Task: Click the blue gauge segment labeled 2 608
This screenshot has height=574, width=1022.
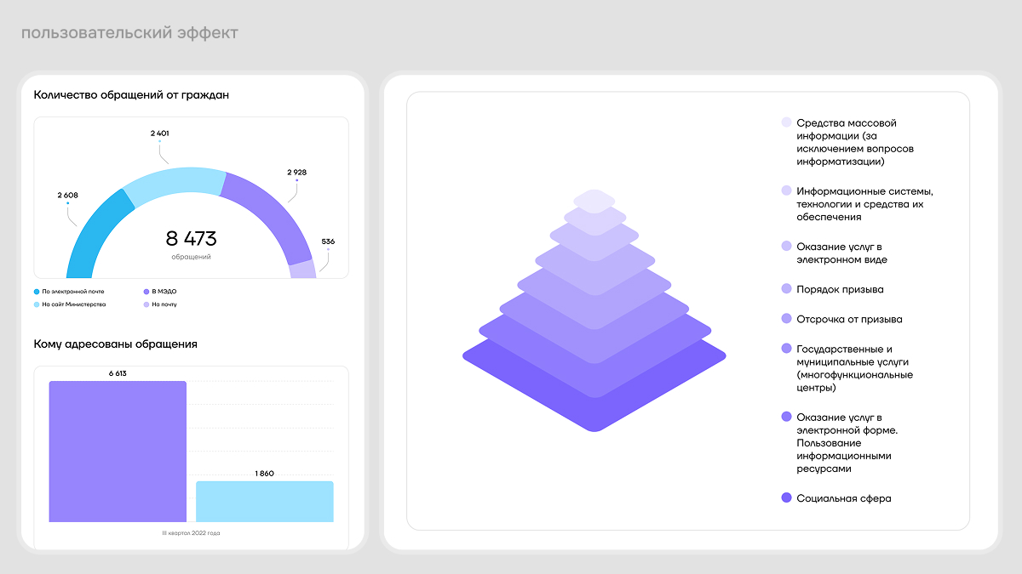Action: (94, 228)
